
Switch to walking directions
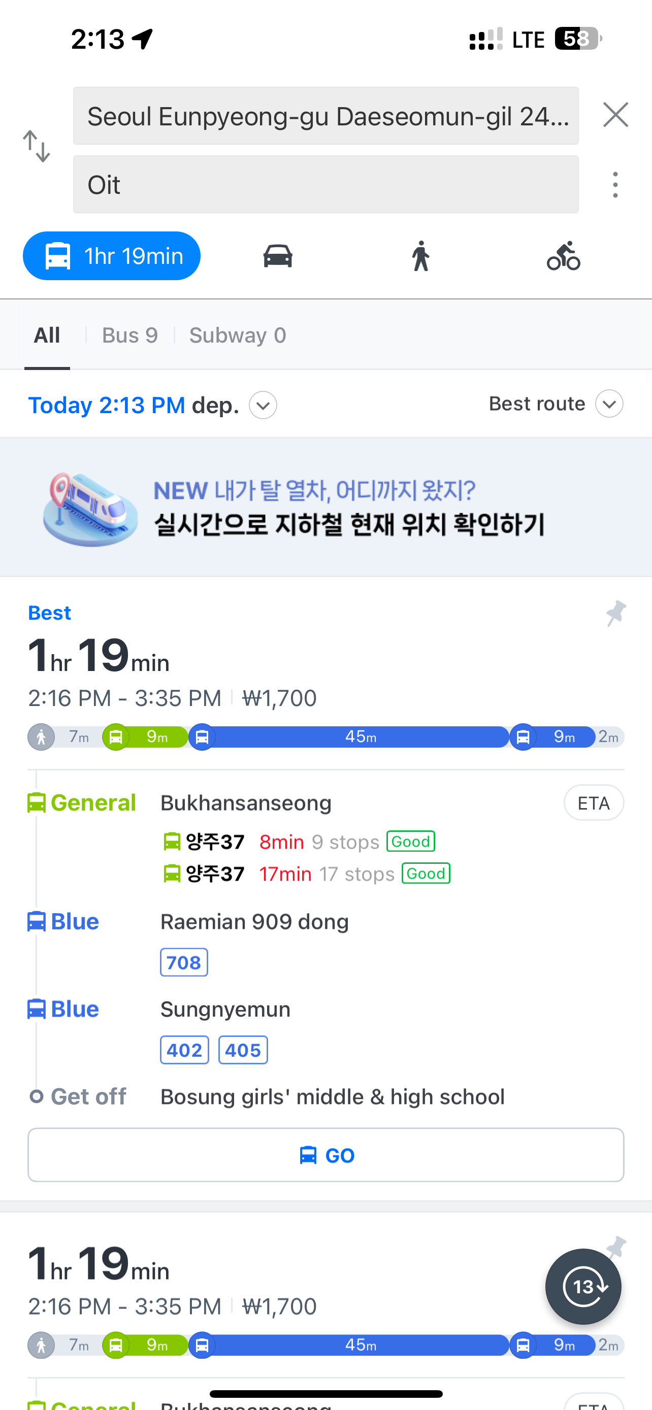[x=420, y=256]
